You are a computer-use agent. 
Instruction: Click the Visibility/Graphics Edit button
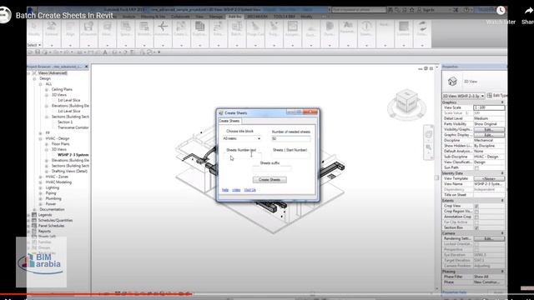[x=489, y=129]
